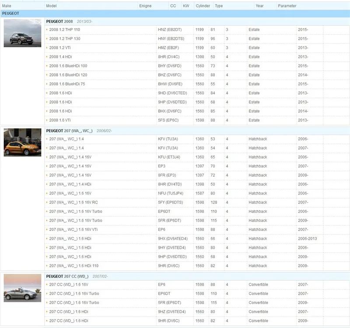Click the 2006/02- date next to PEUGEOT 207
Image resolution: width=350 pixels, height=328 pixels.
(x=104, y=131)
